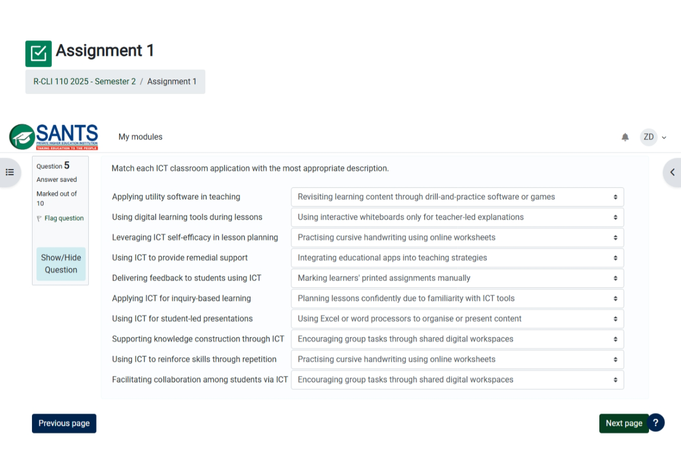This screenshot has width=681, height=465.
Task: Open dropdown for Facilitating collaboration among students
Action: click(x=457, y=380)
